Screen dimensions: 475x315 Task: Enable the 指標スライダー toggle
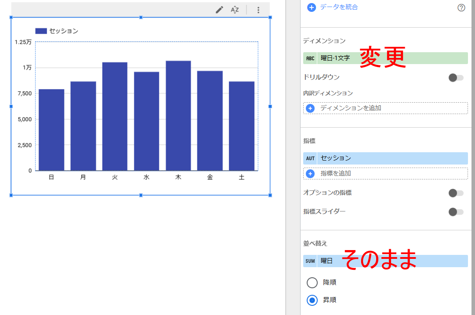[x=456, y=212]
